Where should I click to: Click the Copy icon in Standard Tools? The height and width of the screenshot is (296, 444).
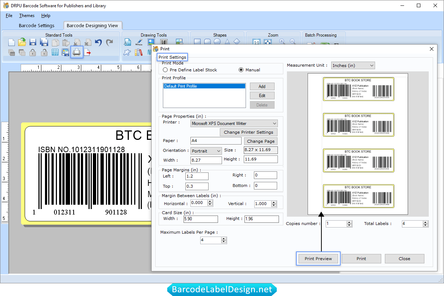point(55,42)
